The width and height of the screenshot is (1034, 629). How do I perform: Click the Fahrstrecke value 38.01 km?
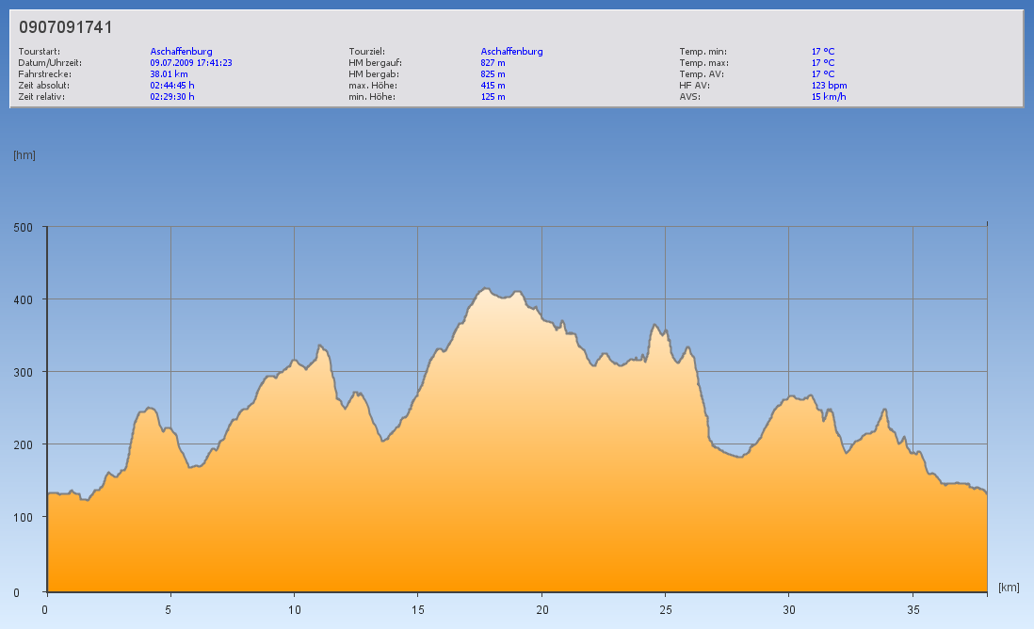[169, 73]
